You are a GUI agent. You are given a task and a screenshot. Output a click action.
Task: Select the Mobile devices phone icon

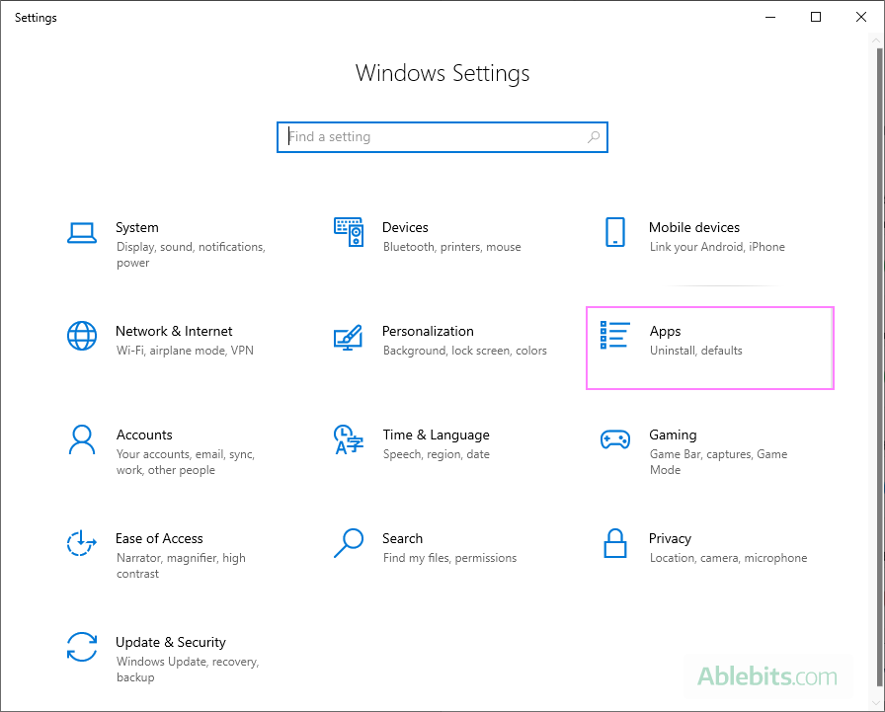coord(614,232)
